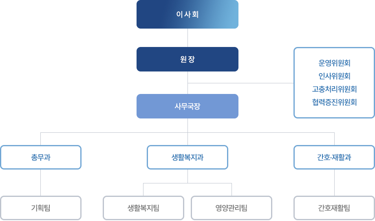Open the 협력증진위원회 entry
This screenshot has width=375, height=221.
click(334, 103)
